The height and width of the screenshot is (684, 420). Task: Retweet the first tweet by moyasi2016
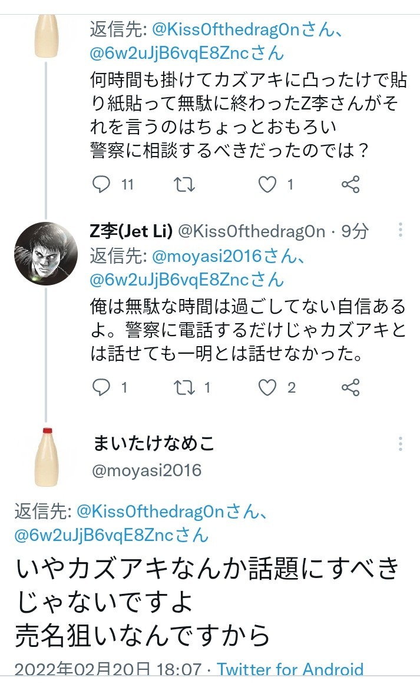[x=185, y=185]
